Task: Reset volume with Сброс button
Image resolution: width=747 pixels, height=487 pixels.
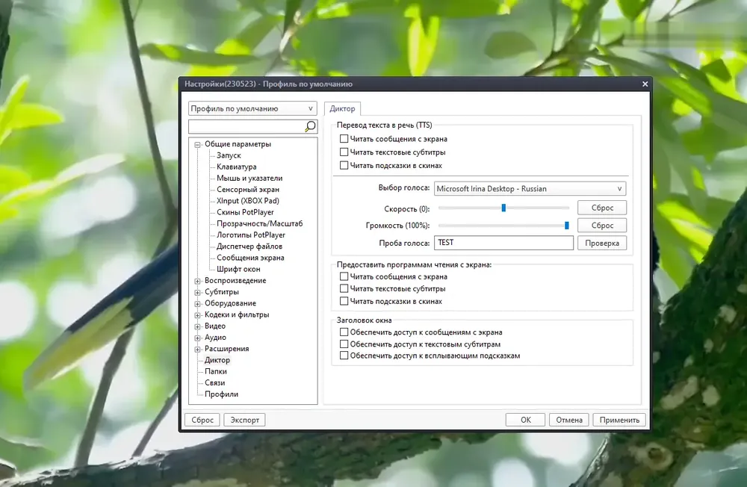Action: coord(602,226)
